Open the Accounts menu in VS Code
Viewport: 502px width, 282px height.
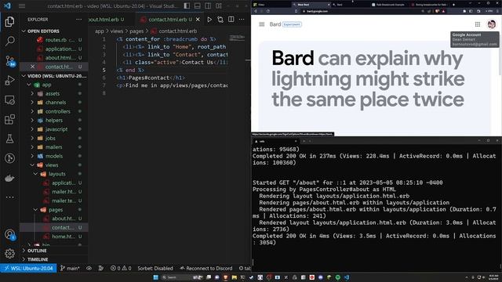point(9,235)
